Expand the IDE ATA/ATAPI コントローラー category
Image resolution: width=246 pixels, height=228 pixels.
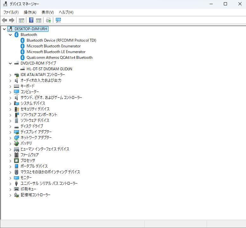[10, 75]
